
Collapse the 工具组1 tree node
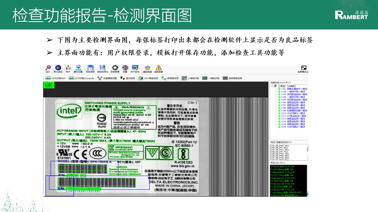click(x=272, y=86)
